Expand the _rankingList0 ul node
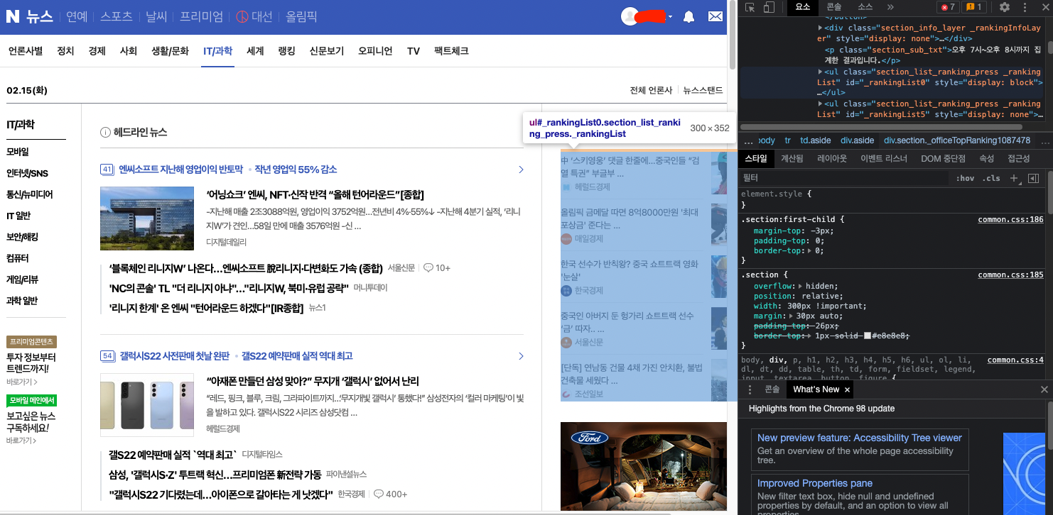Viewport: 1053px width, 515px height. (821, 72)
